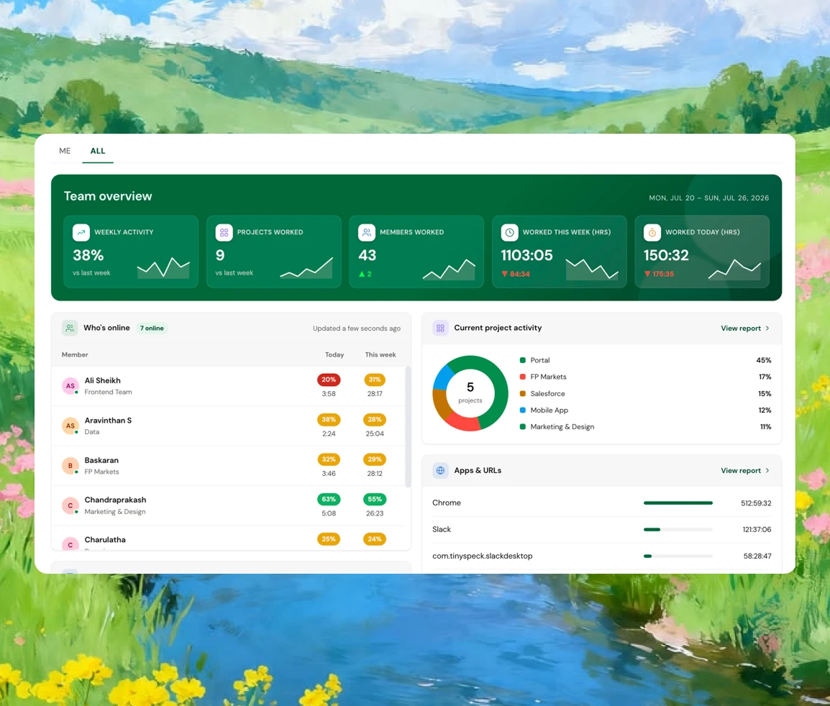Open Ali Sheikh's avatar
Image resolution: width=830 pixels, height=706 pixels.
click(70, 386)
